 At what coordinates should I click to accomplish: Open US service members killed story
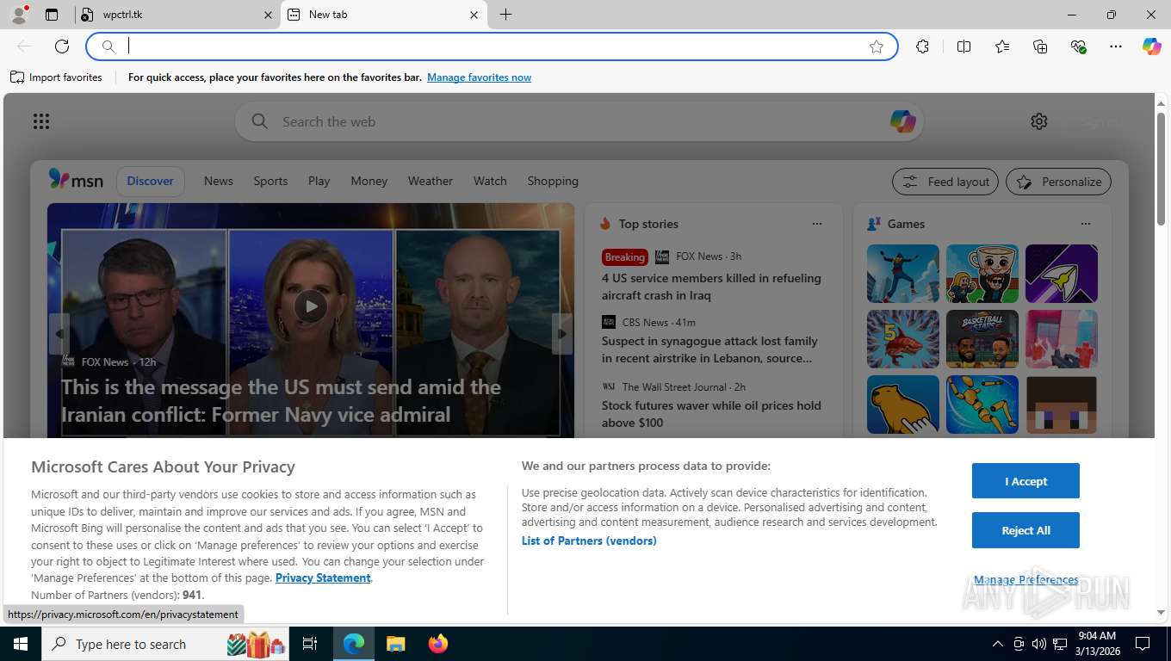pyautogui.click(x=711, y=287)
